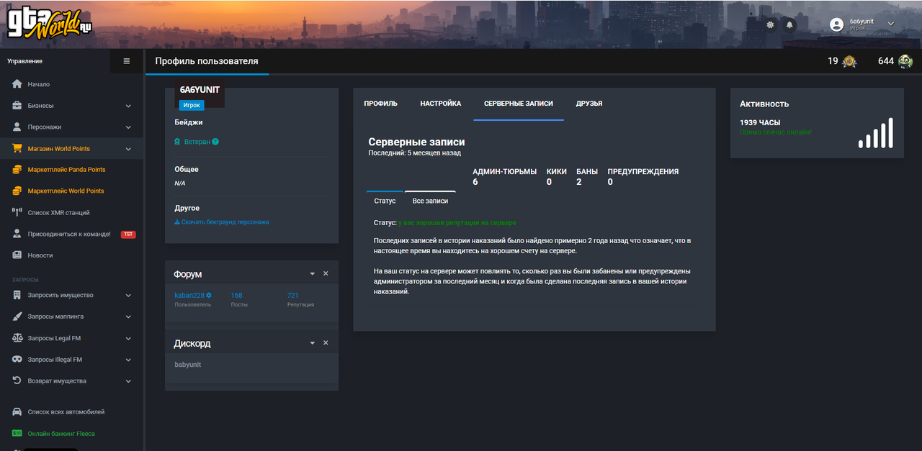Click the panda points icon beside 644

click(x=905, y=62)
